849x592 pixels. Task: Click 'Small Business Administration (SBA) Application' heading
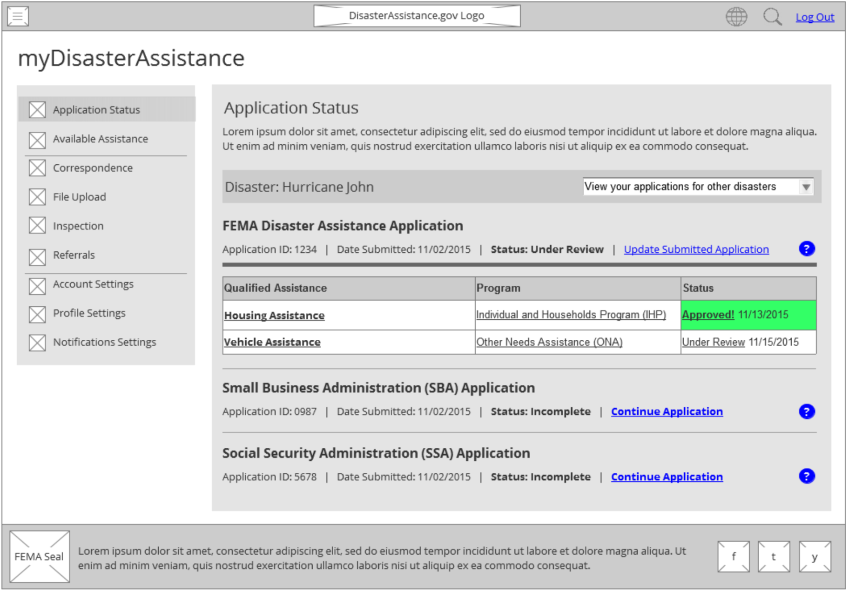(378, 388)
